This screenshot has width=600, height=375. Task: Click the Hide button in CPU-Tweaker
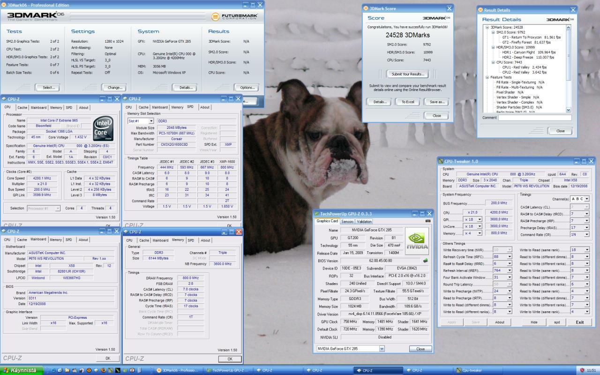pyautogui.click(x=534, y=322)
